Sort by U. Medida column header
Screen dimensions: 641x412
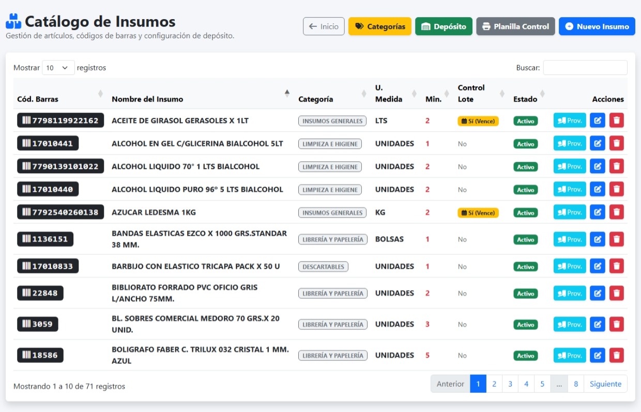(396, 94)
